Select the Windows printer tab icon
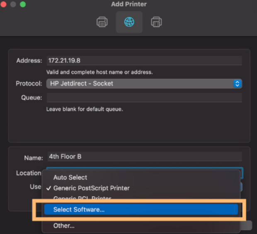257x234 pixels. coord(156,22)
